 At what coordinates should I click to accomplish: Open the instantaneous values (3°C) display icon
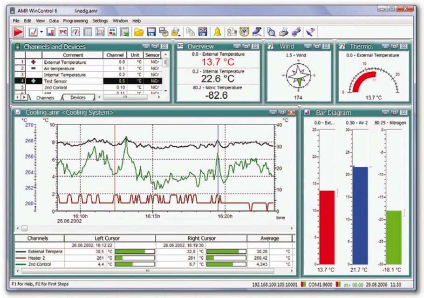[x=62, y=32]
